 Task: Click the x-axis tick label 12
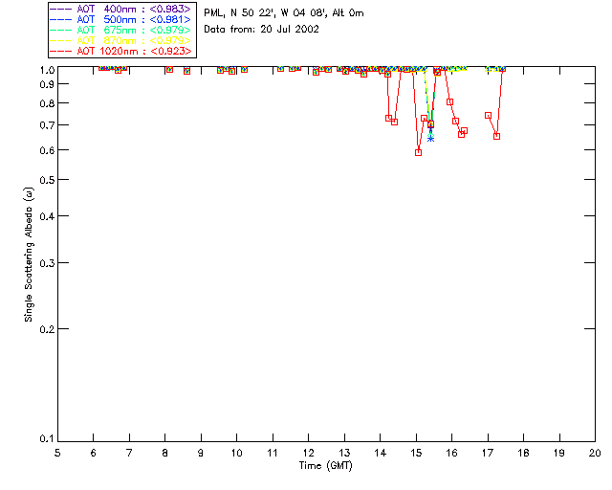coord(308,453)
